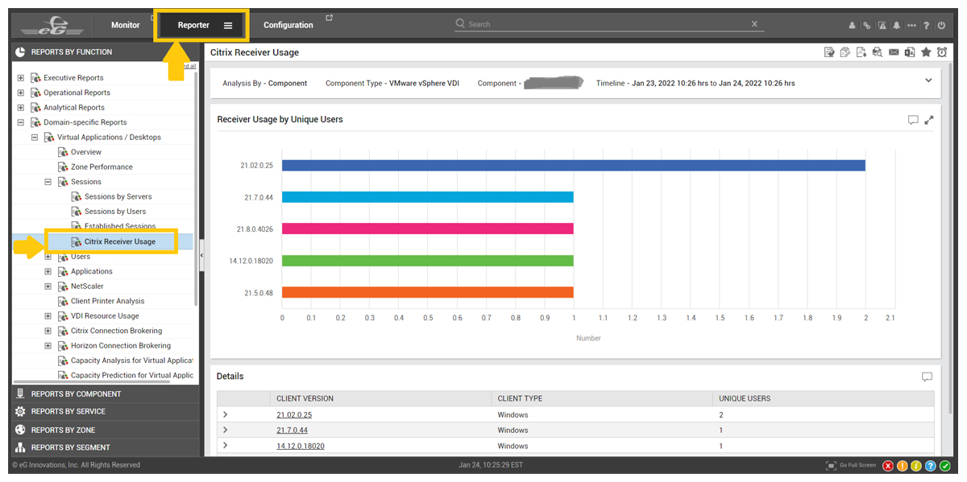This screenshot has height=482, width=967.
Task: Open the three-dots more options menu
Action: (x=911, y=26)
